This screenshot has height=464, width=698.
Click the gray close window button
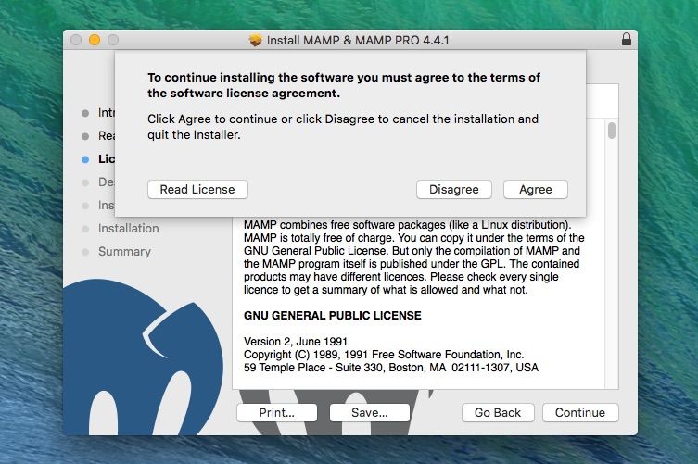76,40
